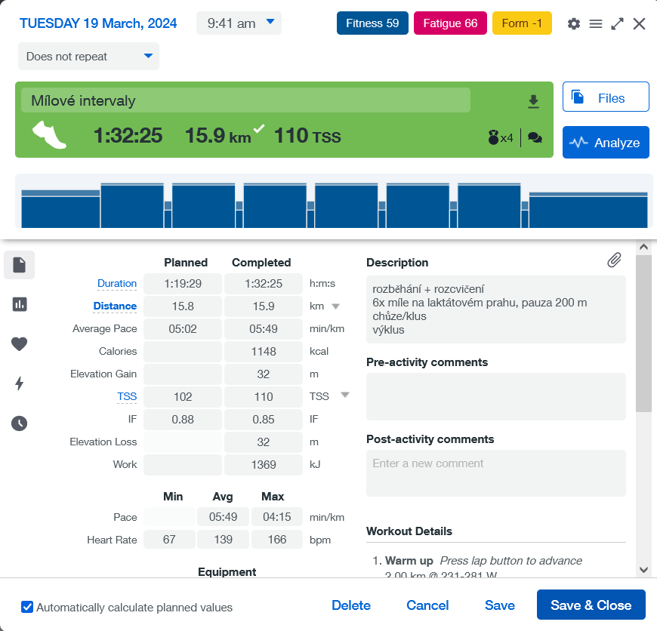Image resolution: width=657 pixels, height=631 pixels.
Task: Switch to the power lightning tab
Action: (19, 383)
